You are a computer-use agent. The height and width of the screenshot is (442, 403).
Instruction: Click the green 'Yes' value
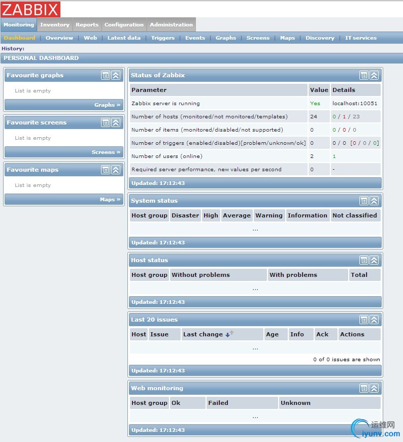pyautogui.click(x=315, y=104)
